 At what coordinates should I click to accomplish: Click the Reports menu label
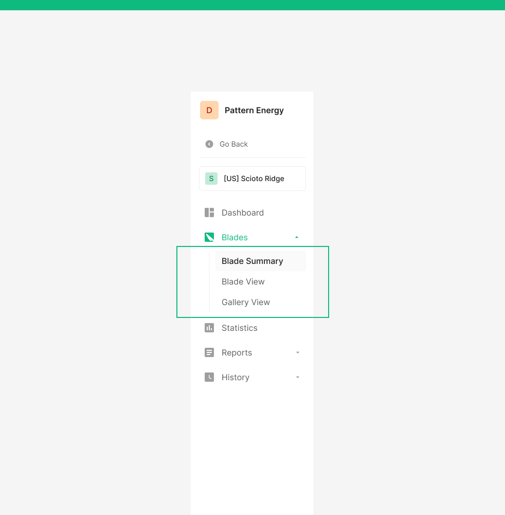click(x=237, y=352)
